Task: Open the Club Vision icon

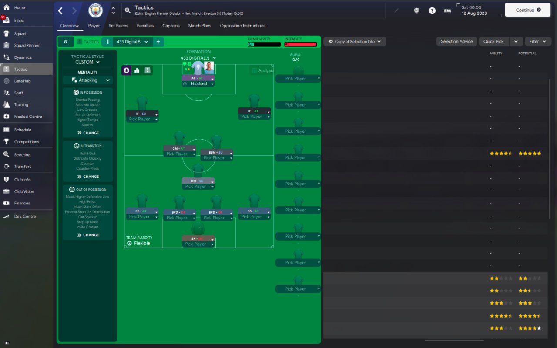Action: point(7,191)
